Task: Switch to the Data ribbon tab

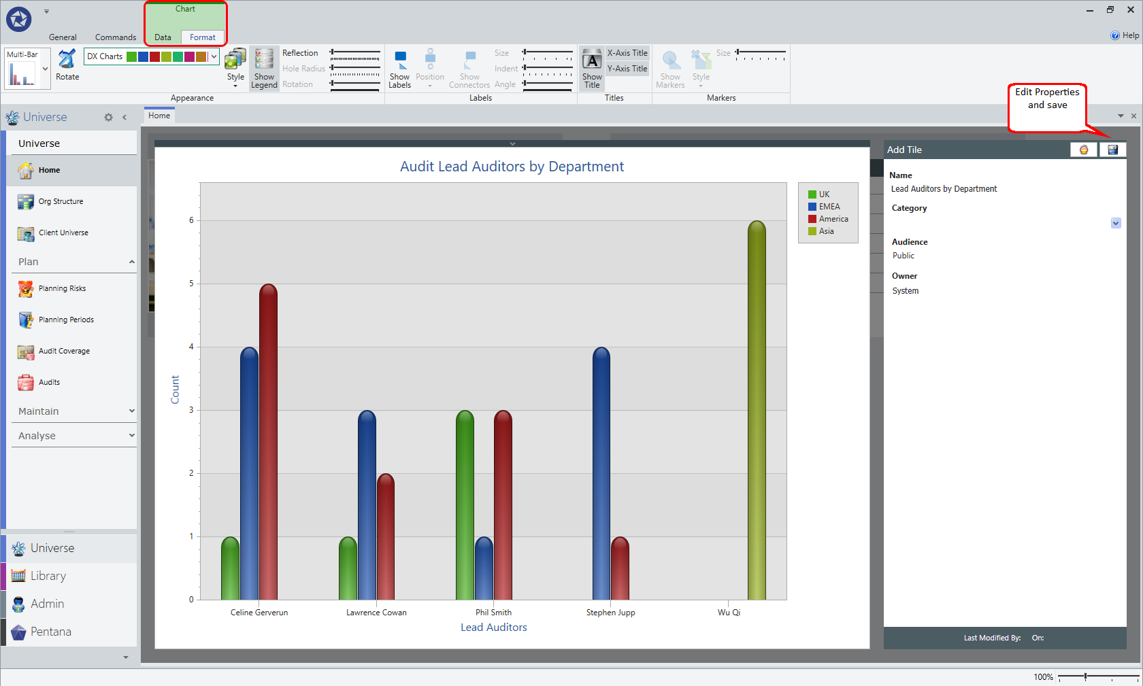Action: 163,37
